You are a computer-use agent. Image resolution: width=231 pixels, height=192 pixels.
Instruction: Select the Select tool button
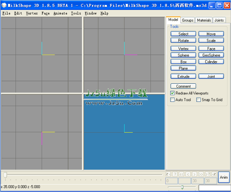(183, 34)
